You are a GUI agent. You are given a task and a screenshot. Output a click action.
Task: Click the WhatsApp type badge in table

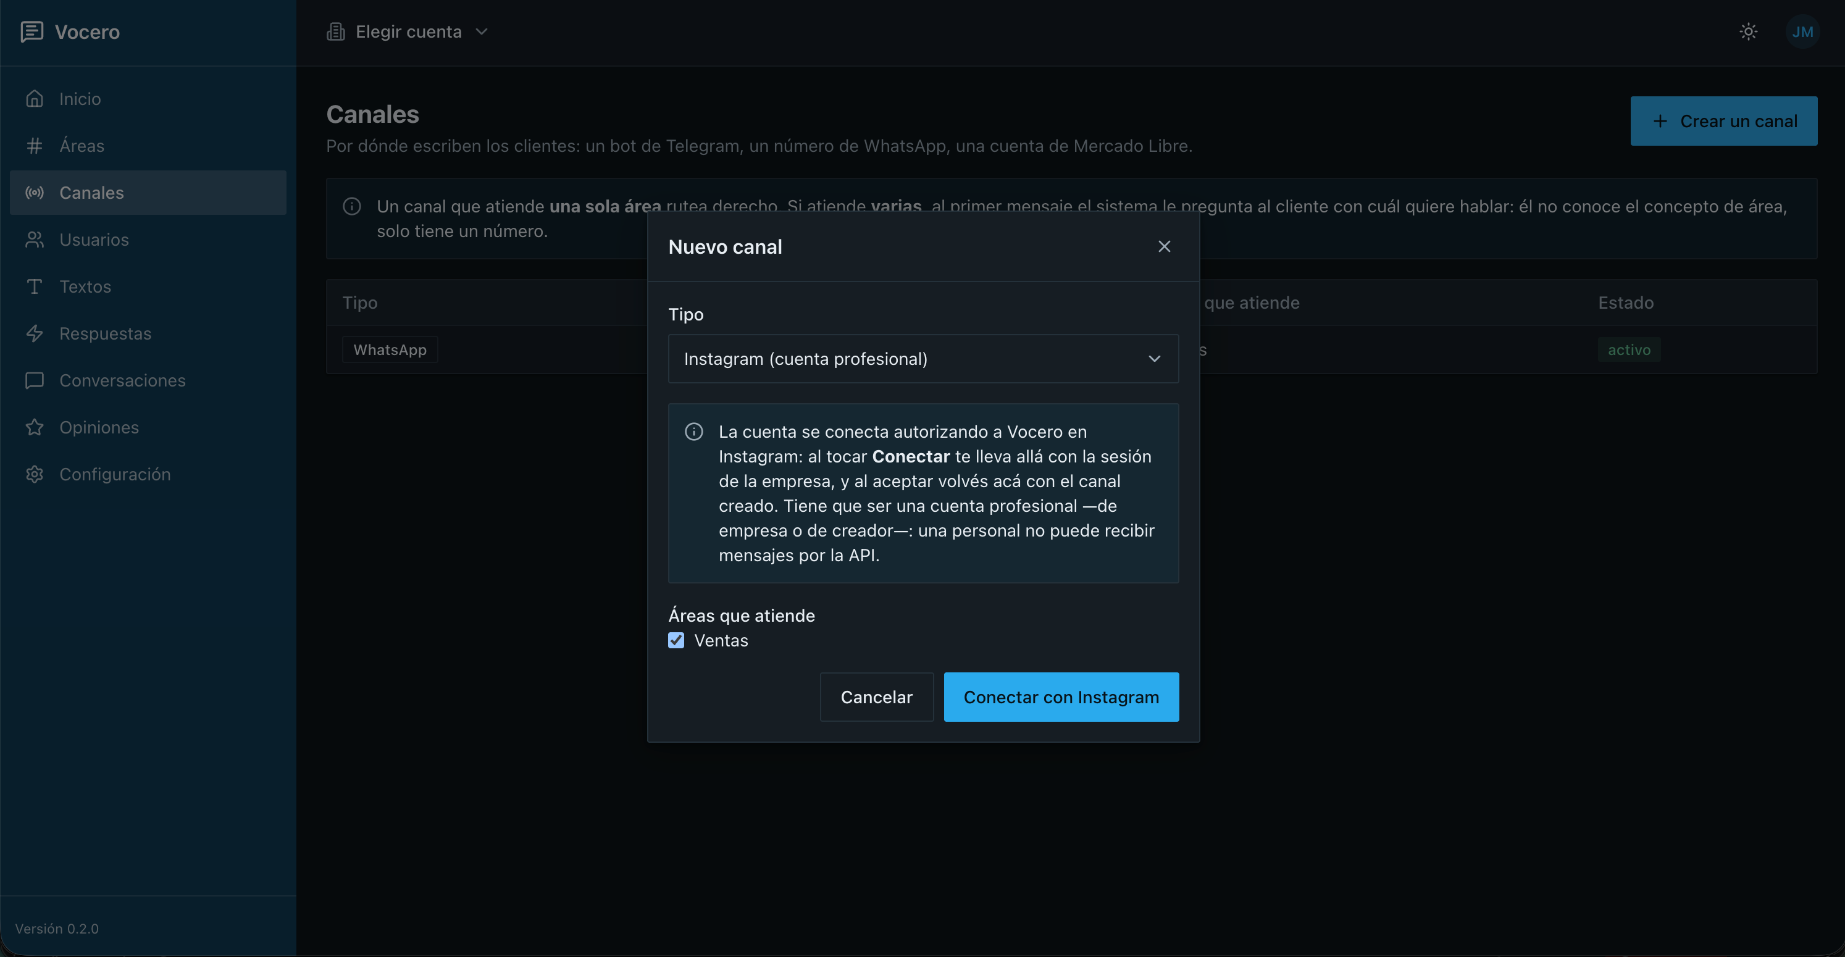coord(390,349)
